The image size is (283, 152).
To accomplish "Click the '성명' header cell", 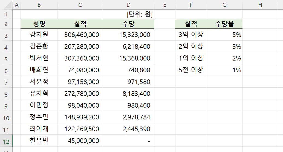I will click(39, 24).
